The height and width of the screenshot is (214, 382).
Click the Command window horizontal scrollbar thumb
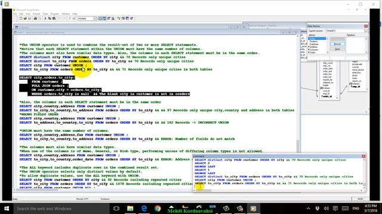pos(203,190)
